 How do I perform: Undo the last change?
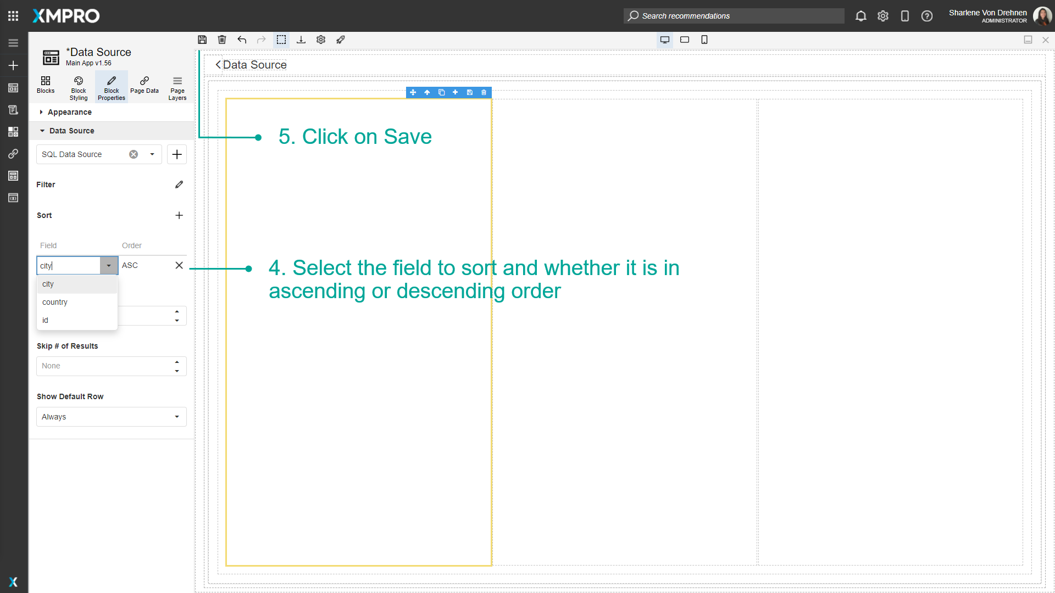pyautogui.click(x=242, y=40)
